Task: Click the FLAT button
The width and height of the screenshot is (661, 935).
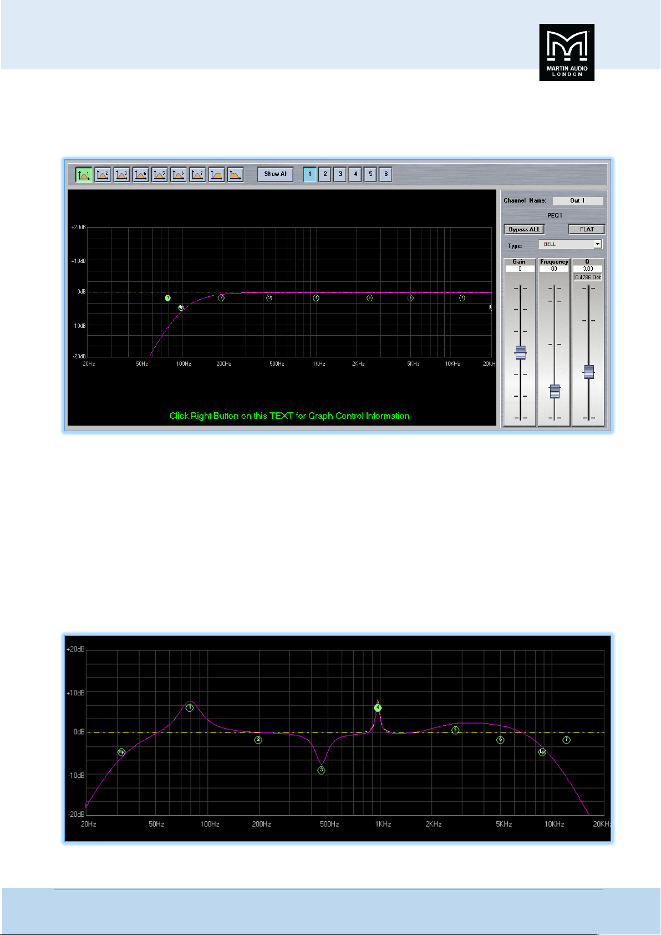Action: pos(586,229)
